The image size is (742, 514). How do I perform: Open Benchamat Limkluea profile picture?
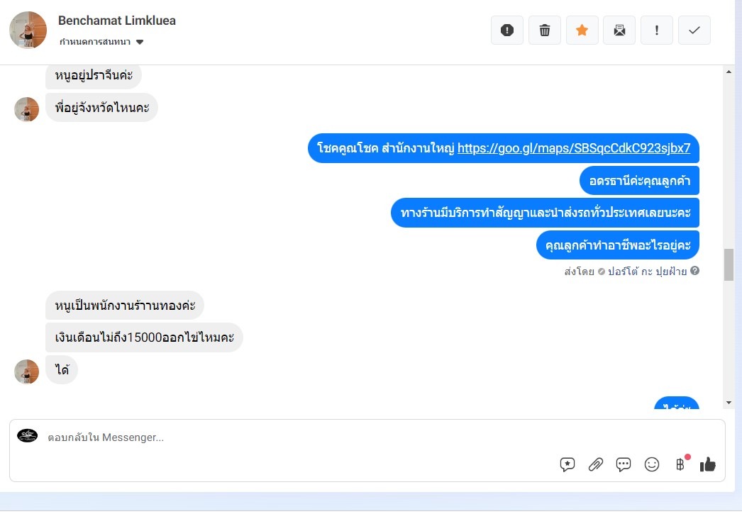tap(28, 30)
